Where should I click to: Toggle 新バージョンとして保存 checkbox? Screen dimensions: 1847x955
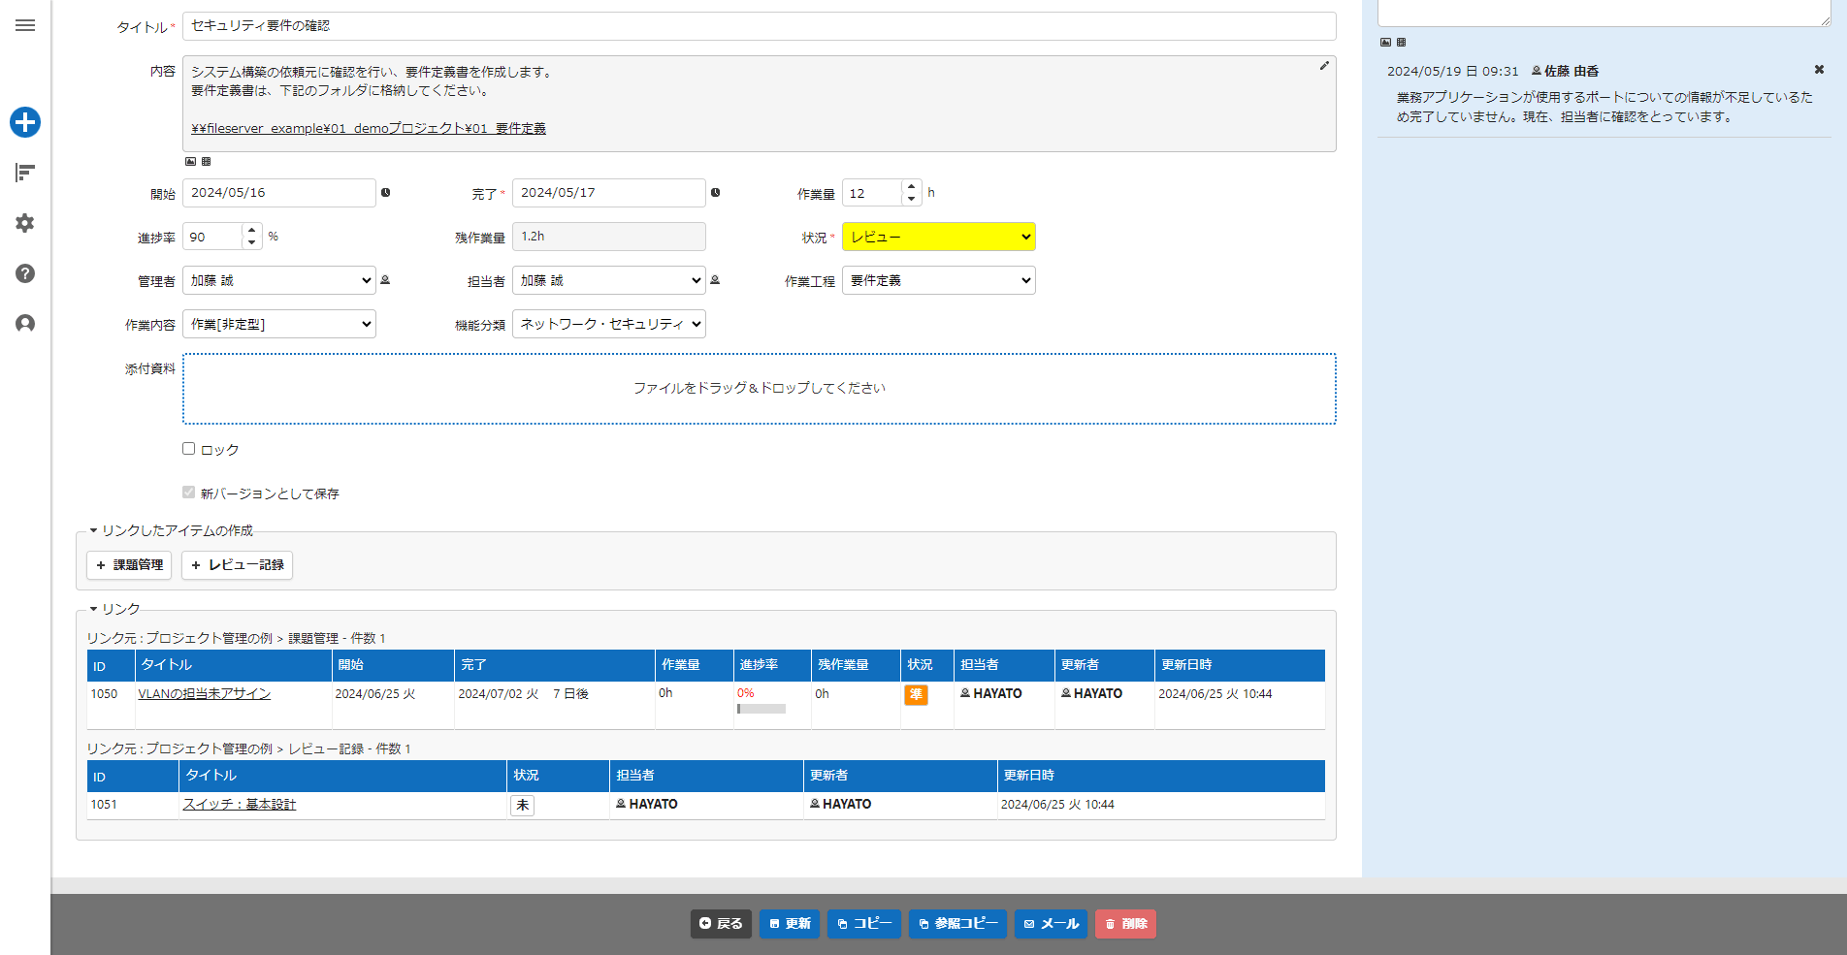[x=189, y=493]
